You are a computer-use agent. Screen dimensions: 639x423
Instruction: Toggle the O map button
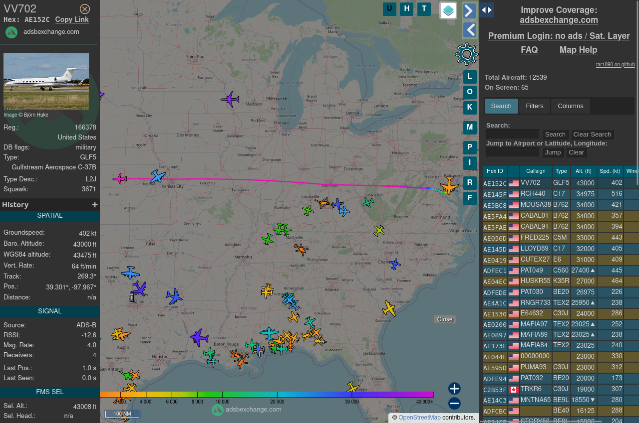470,92
